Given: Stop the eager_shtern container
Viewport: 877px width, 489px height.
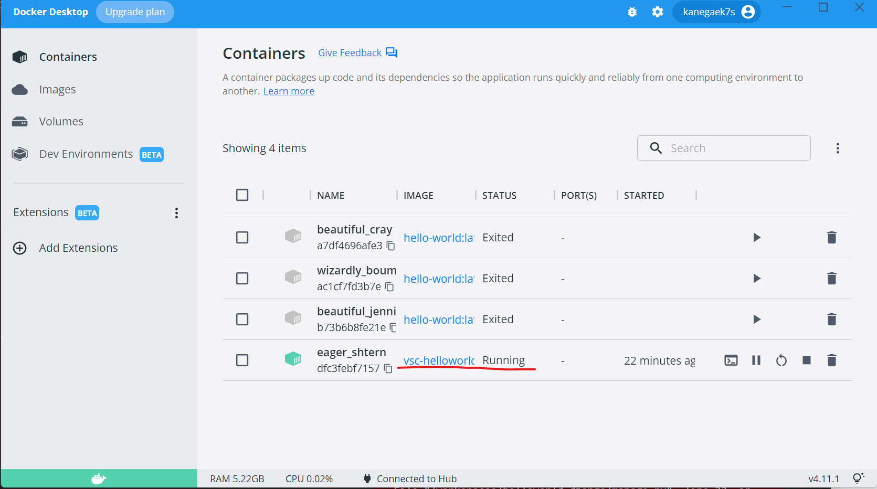Looking at the screenshot, I should point(807,360).
